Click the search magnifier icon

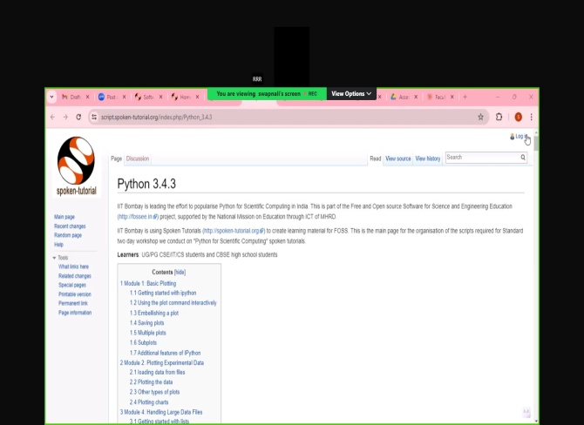523,158
